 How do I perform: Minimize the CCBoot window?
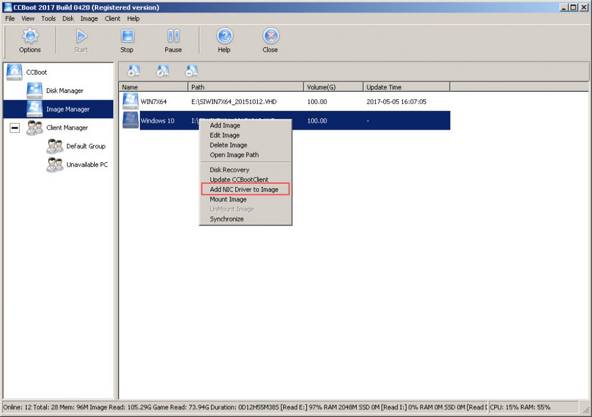[564, 7]
